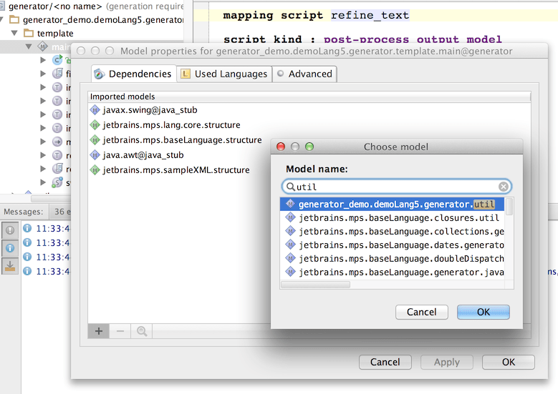
Task: Toggle the warnings filter in Messages panel
Action: (10, 230)
